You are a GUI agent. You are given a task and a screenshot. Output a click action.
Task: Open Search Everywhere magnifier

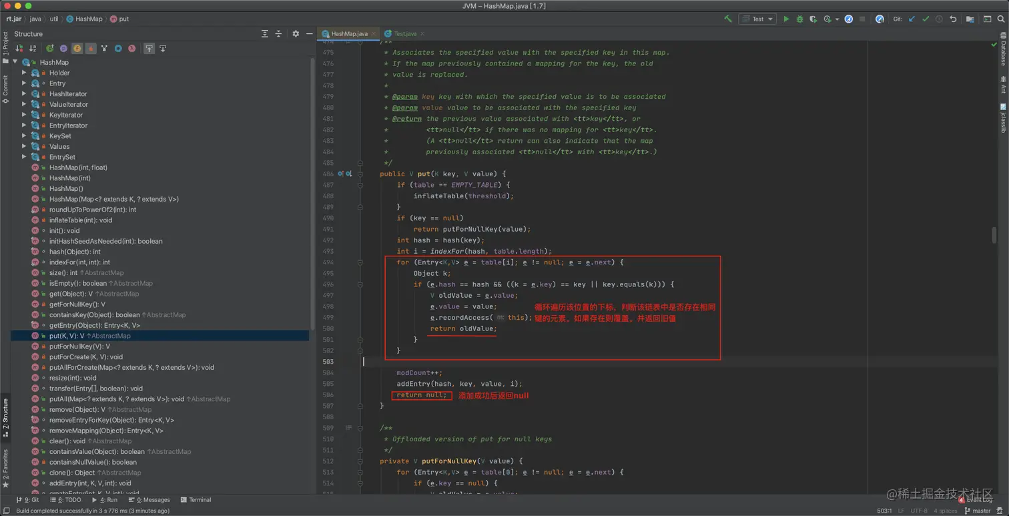(1001, 19)
